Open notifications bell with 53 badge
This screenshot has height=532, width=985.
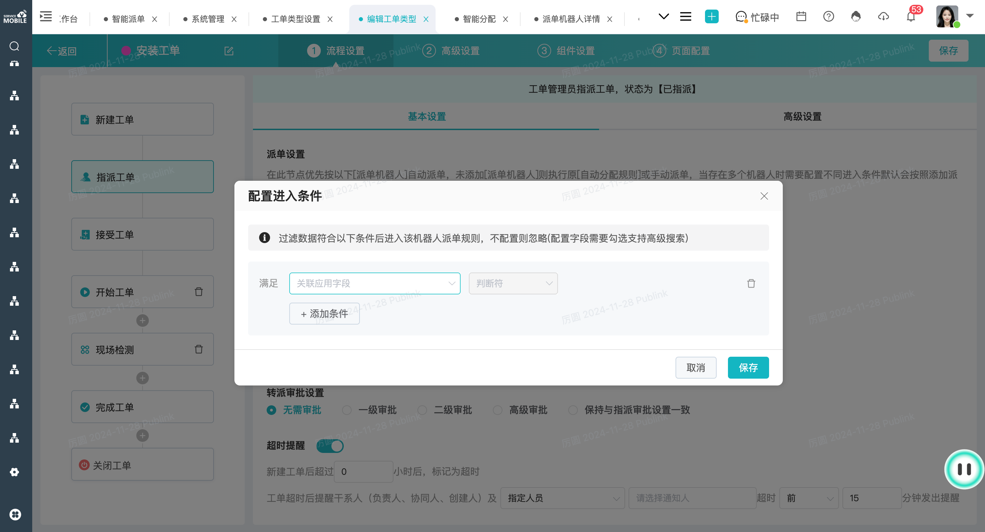click(x=911, y=17)
